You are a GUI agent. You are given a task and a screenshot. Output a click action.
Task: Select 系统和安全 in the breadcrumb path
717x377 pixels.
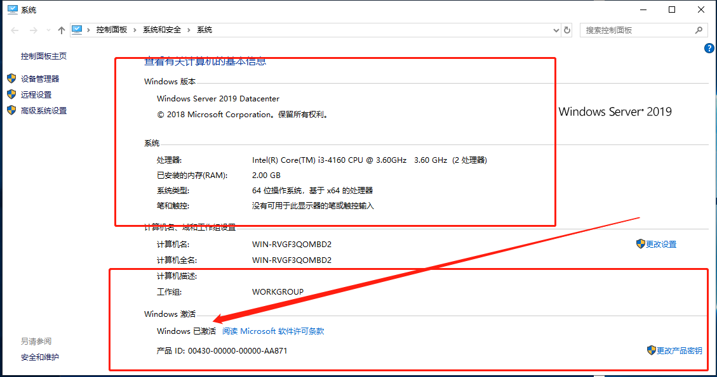click(x=162, y=30)
